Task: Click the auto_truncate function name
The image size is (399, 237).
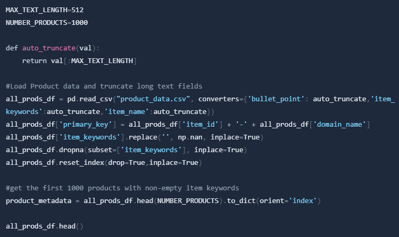Action: (x=49, y=48)
